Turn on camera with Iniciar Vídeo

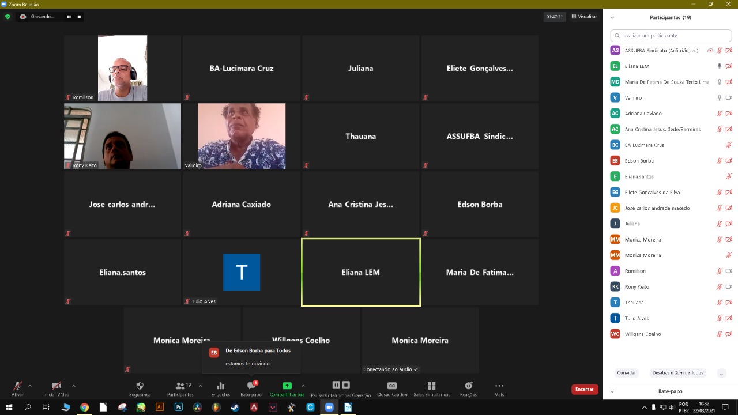pyautogui.click(x=56, y=386)
